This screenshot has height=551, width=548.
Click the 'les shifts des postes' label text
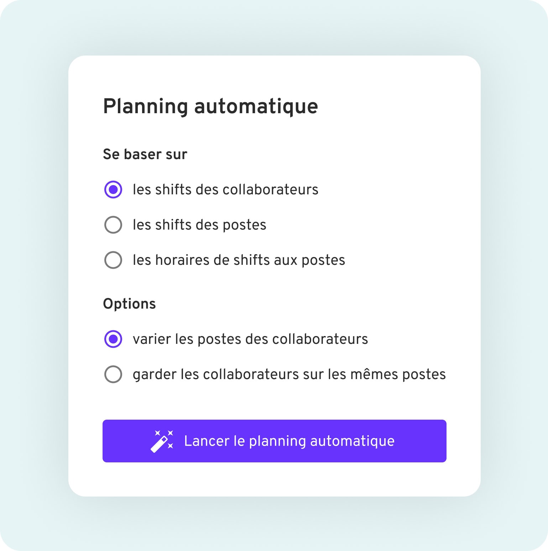click(x=199, y=225)
